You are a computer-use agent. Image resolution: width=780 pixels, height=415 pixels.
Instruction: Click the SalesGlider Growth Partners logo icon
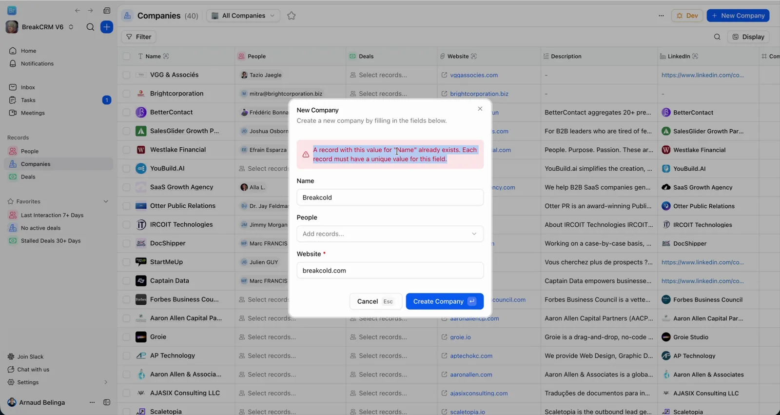141,131
